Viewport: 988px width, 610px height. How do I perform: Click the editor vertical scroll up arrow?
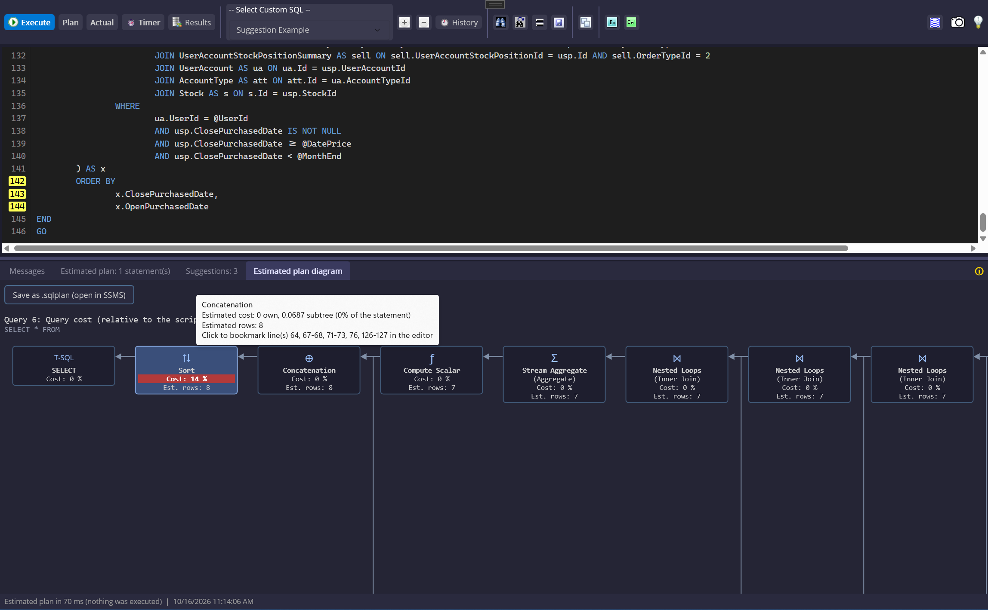(983, 52)
